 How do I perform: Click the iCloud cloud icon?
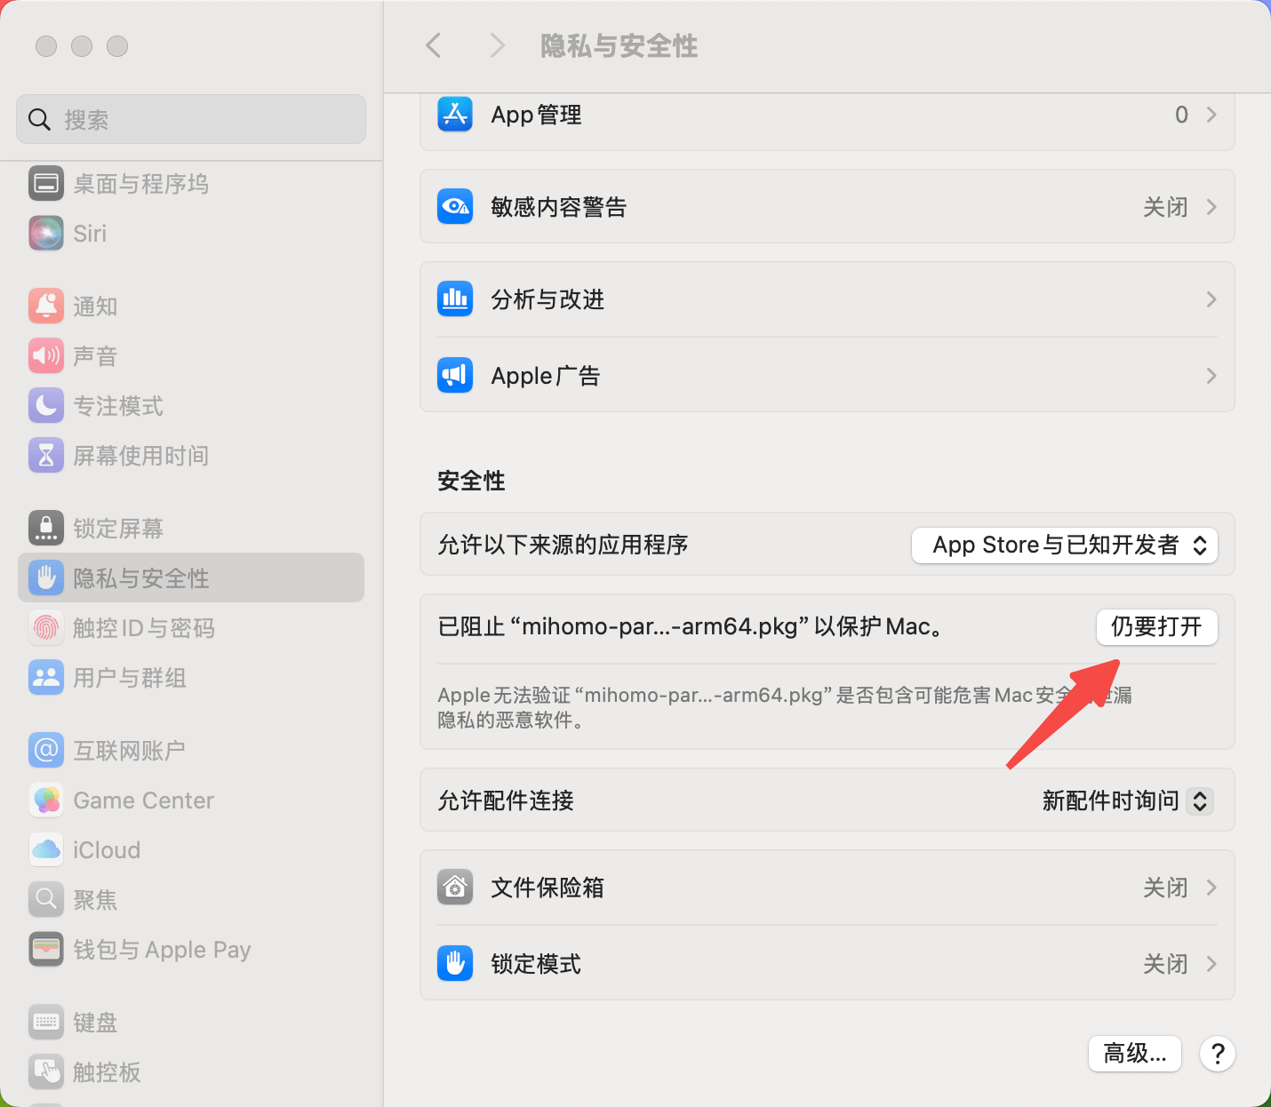pos(46,850)
